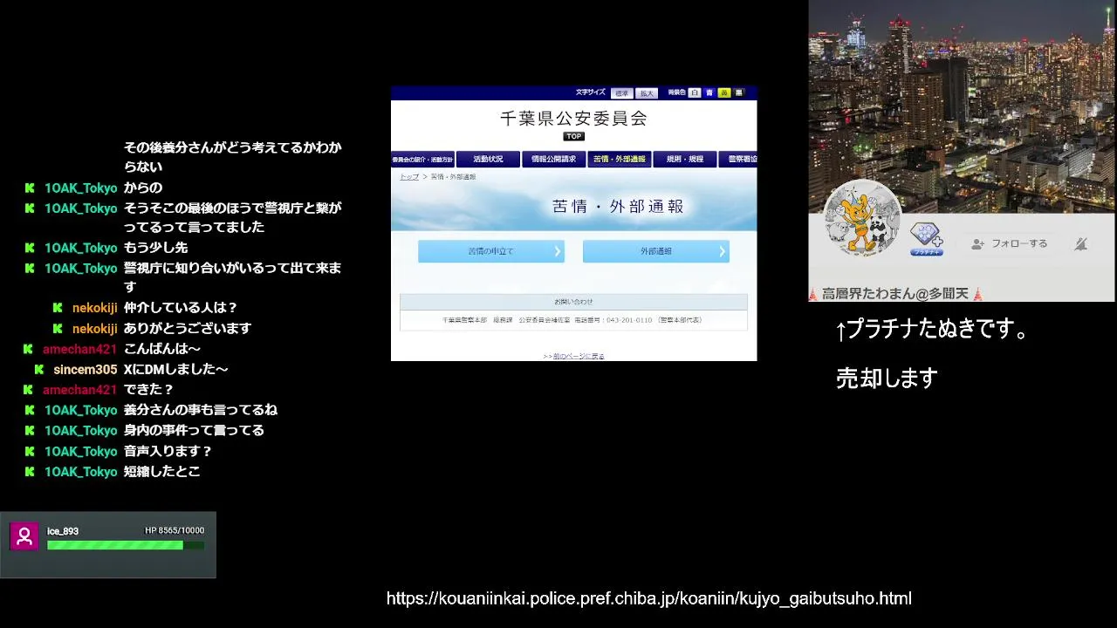Click the message 身内の事件って言ってる
This screenshot has height=628, width=1117.
click(194, 431)
